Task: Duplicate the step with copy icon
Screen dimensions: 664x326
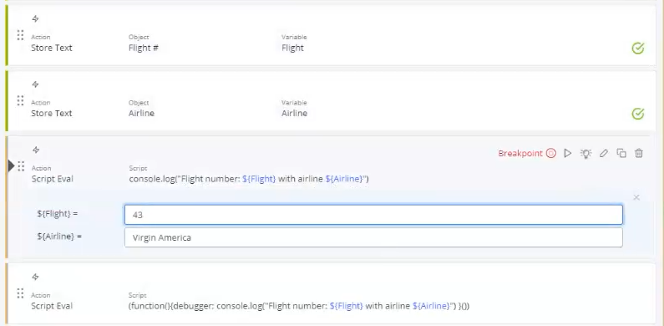Action: point(621,154)
